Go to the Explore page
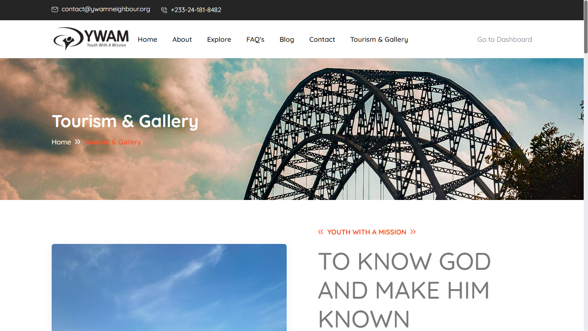This screenshot has height=331, width=588. (219, 39)
